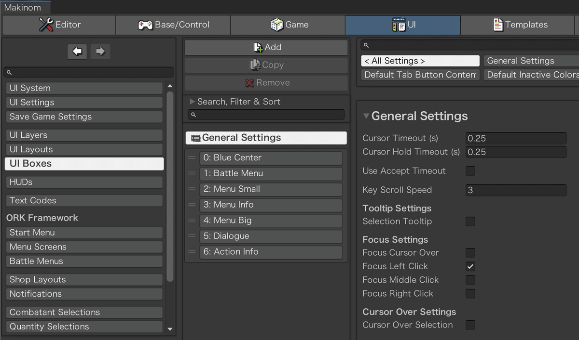Collapse the General Settings section foldout
Viewport: 579px width, 340px height.
tap(366, 116)
